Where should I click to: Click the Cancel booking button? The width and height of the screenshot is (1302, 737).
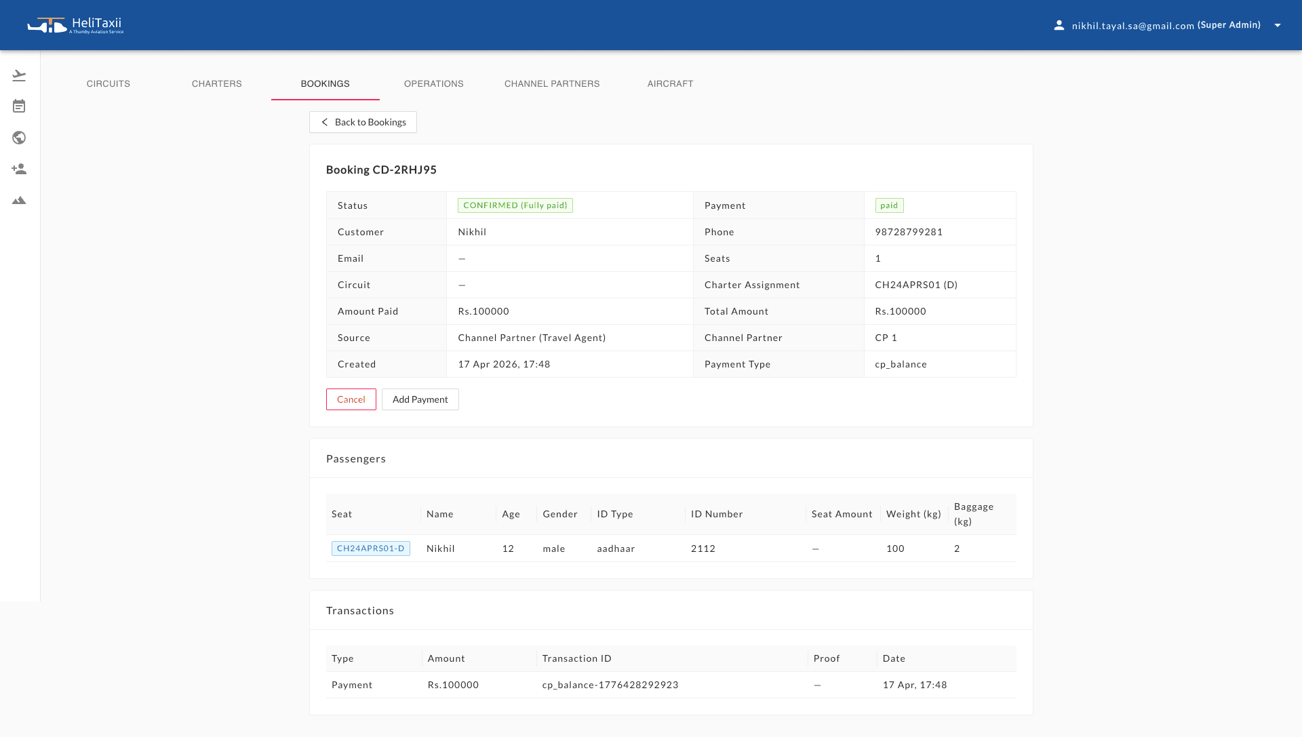pyautogui.click(x=351, y=399)
